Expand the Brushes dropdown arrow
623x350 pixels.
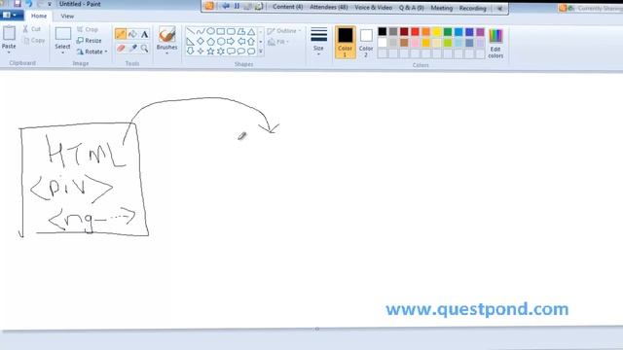pos(166,53)
